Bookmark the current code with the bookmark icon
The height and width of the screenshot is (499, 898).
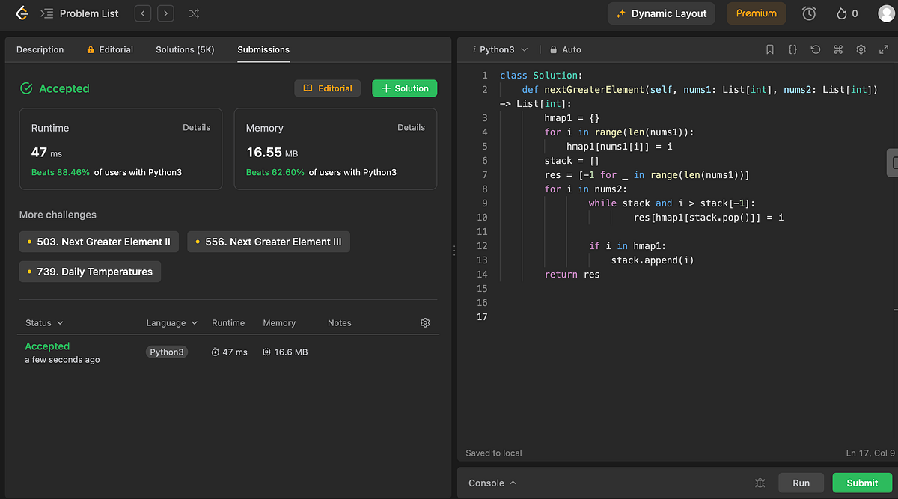(x=770, y=49)
